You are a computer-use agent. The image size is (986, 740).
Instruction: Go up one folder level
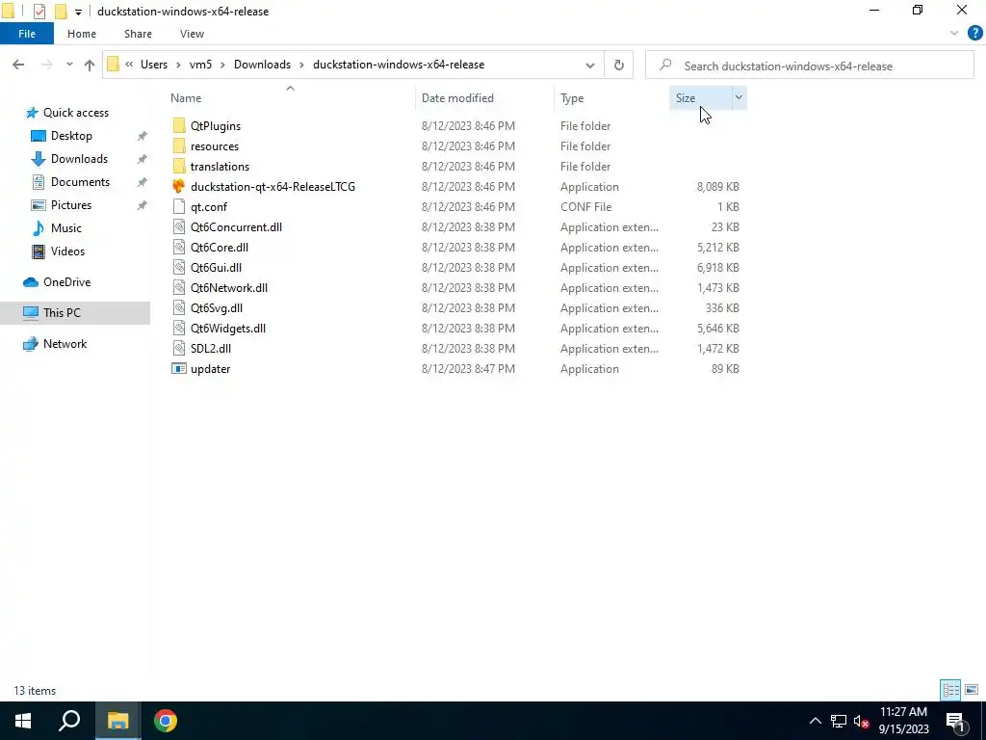click(90, 65)
